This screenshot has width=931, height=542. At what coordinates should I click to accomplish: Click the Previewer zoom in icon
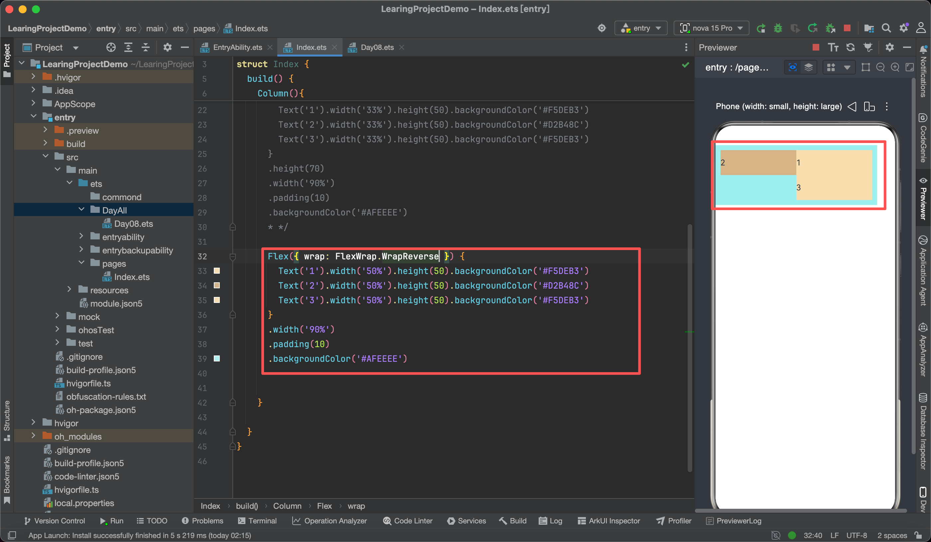tap(895, 67)
